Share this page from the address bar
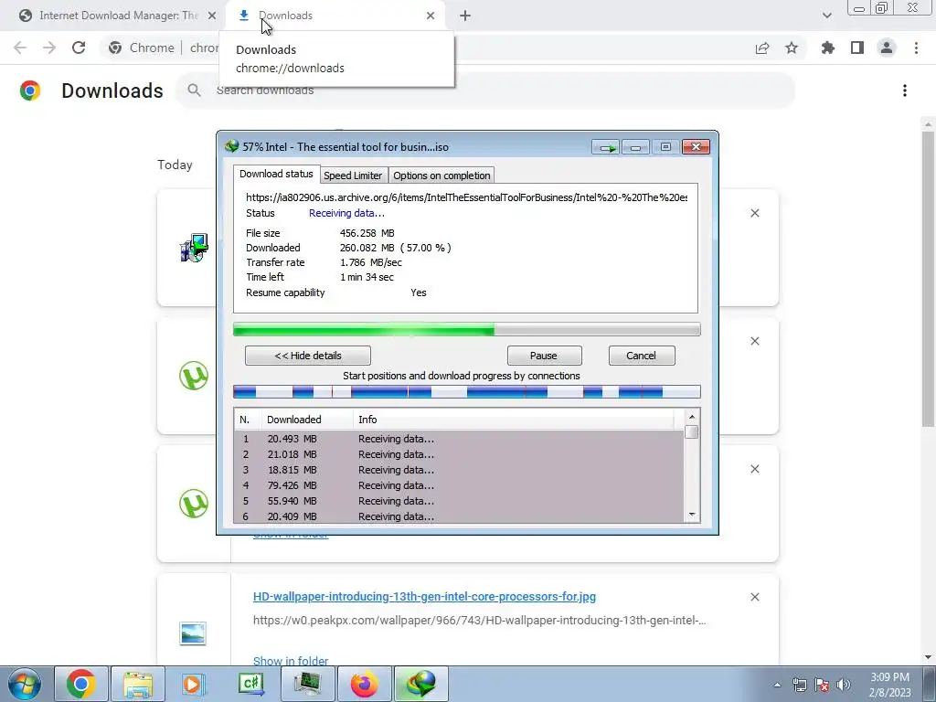 [x=762, y=48]
